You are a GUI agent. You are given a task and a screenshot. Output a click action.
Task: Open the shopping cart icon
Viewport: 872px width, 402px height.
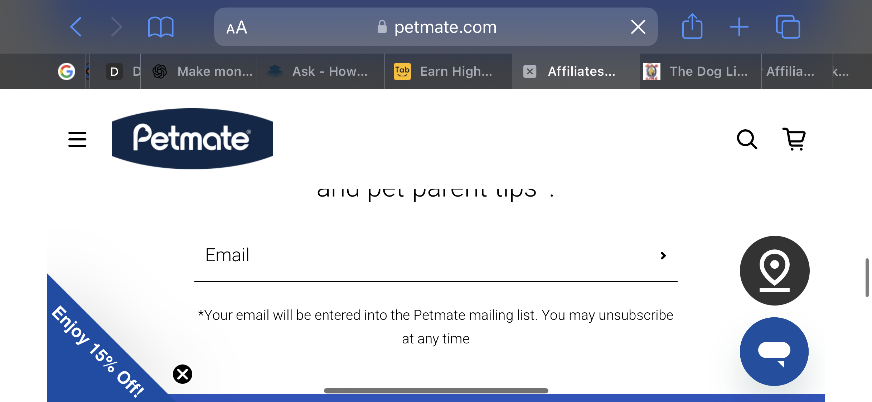(x=794, y=139)
